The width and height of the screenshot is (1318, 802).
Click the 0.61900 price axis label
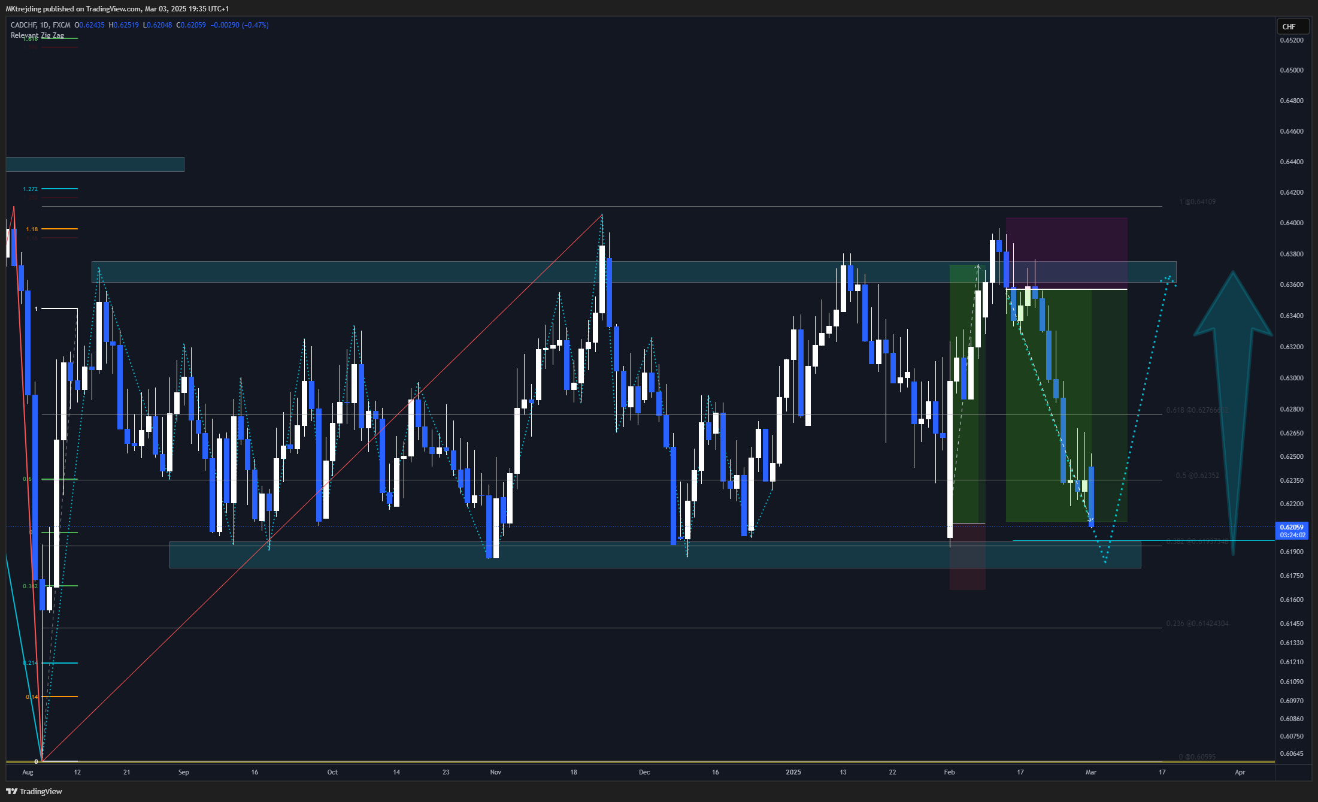(1292, 552)
